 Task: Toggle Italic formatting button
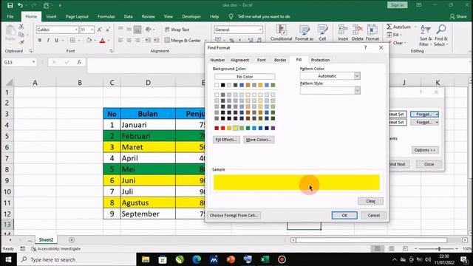48,40
